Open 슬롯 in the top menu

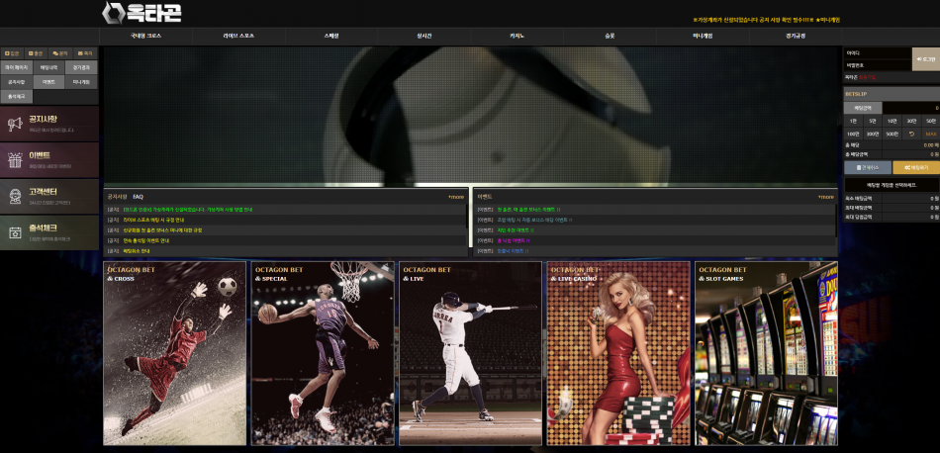[x=610, y=36]
